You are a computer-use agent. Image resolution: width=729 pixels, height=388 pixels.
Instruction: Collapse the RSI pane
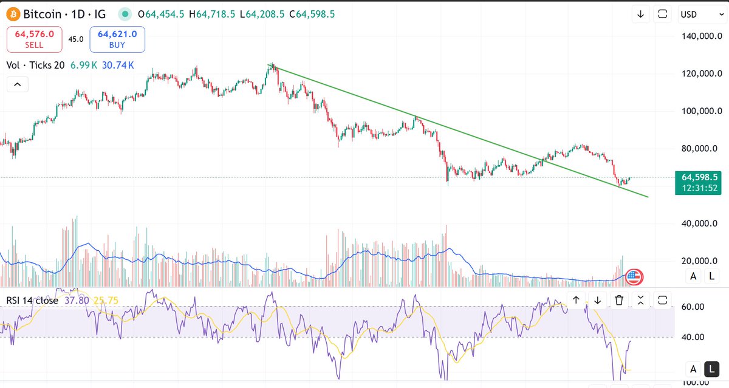coord(641,299)
